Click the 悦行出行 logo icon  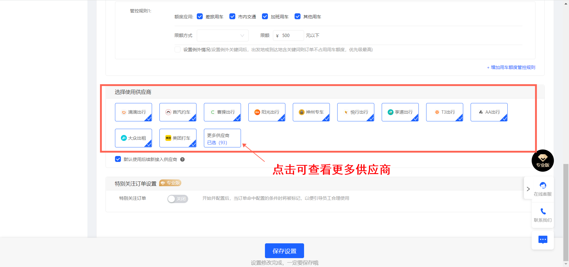click(346, 112)
